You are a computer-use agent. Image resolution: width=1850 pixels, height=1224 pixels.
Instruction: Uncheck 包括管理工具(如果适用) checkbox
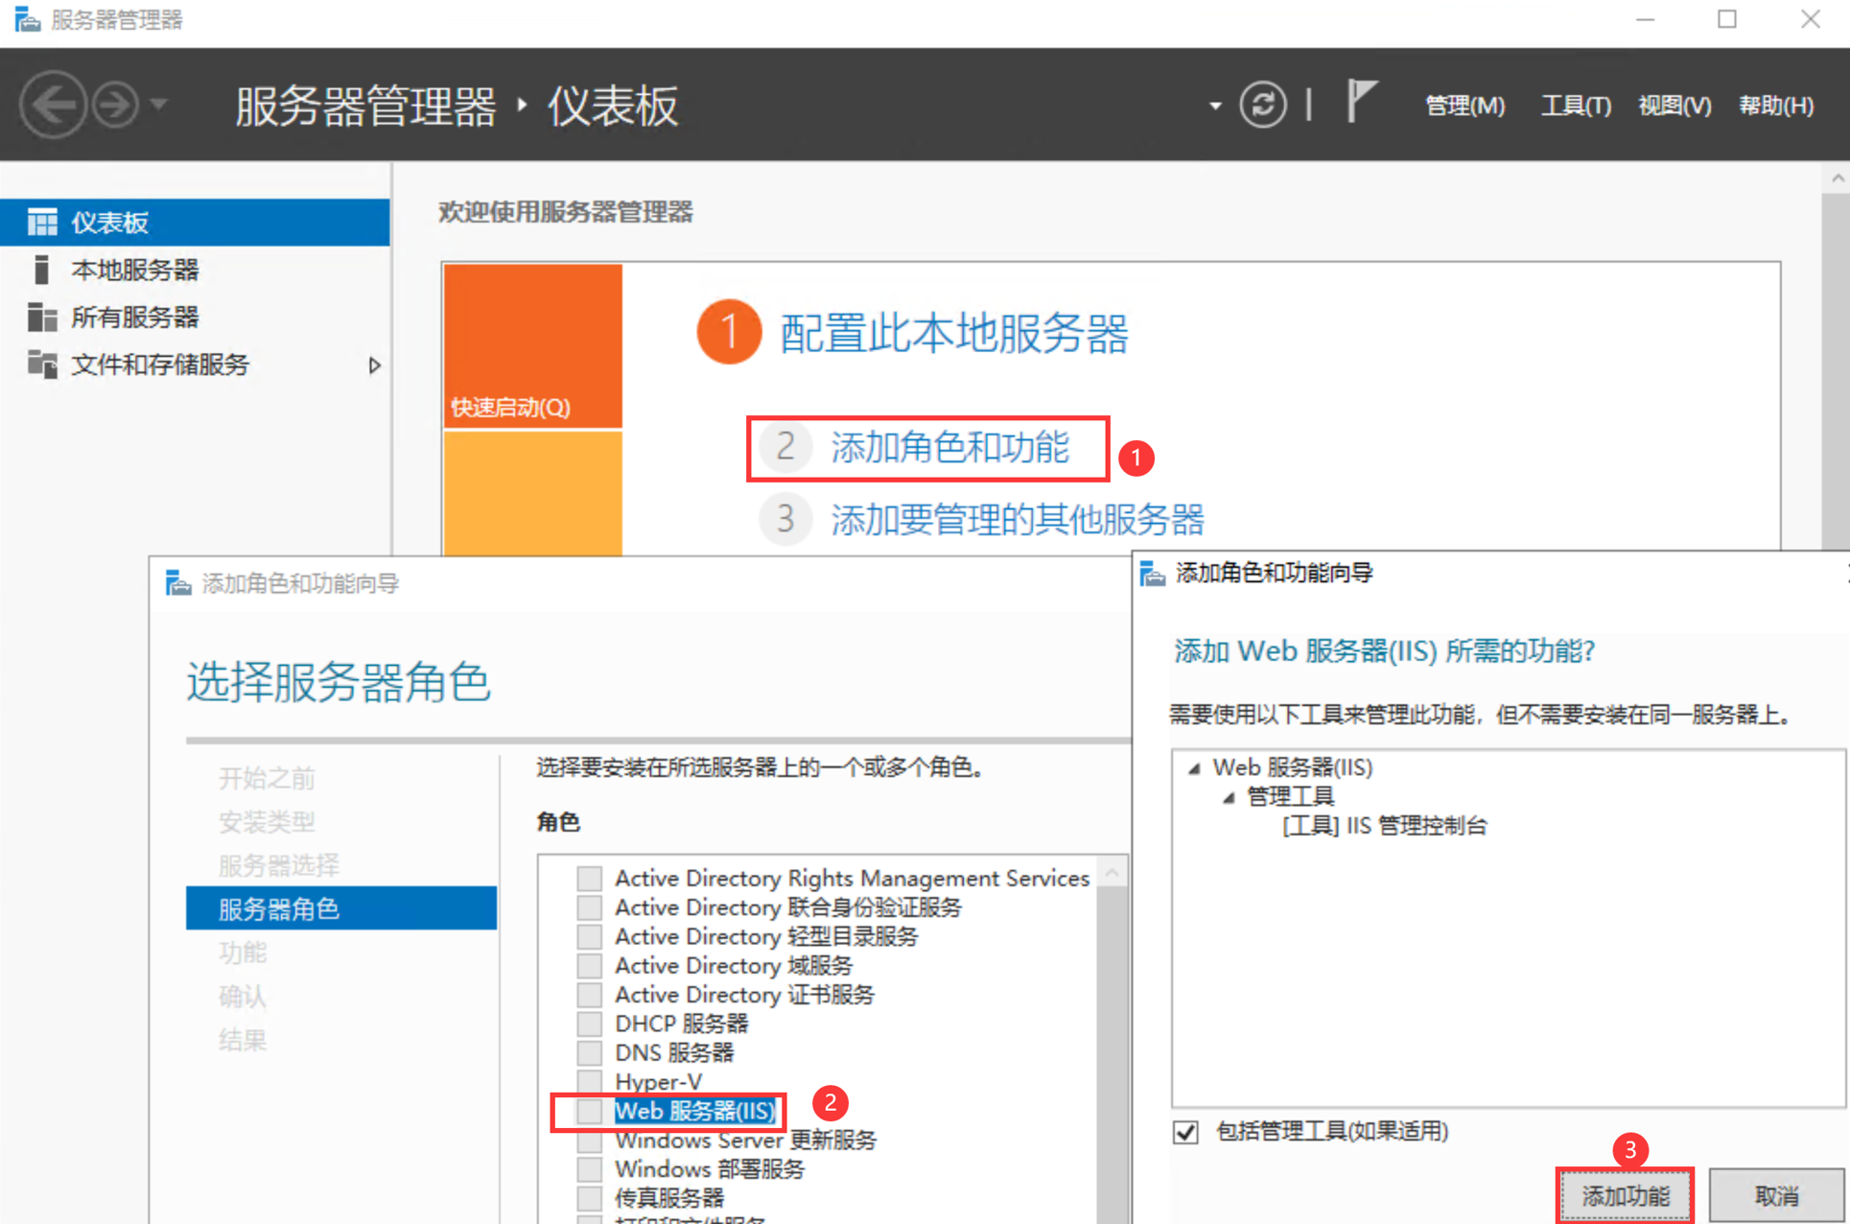tap(1186, 1132)
